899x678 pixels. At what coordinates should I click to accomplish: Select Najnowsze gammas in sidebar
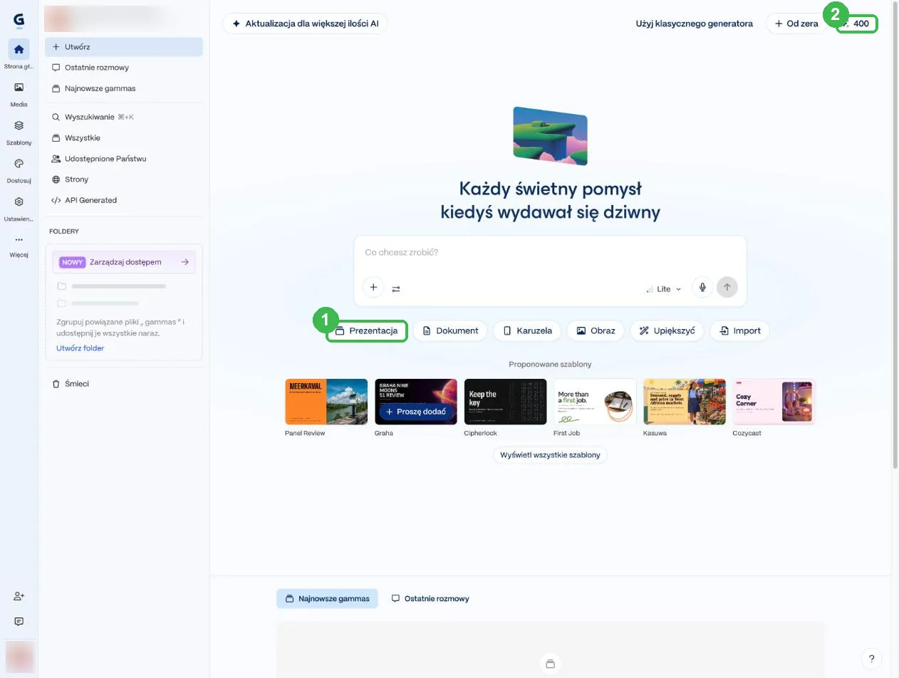pos(100,88)
